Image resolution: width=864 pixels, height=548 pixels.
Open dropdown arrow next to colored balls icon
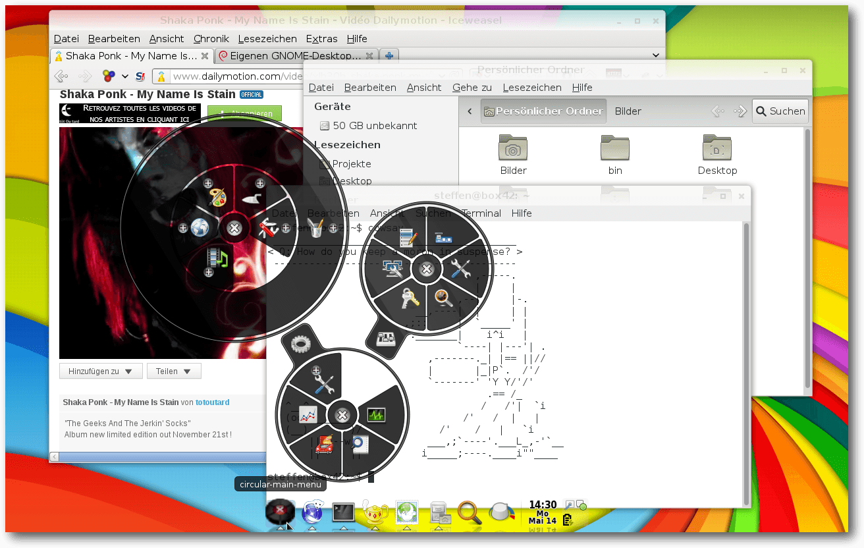coord(124,76)
